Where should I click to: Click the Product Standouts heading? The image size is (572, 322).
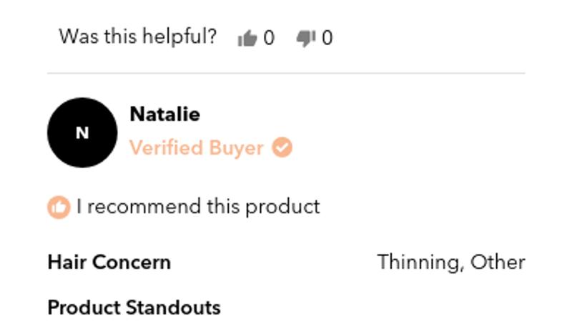click(134, 308)
